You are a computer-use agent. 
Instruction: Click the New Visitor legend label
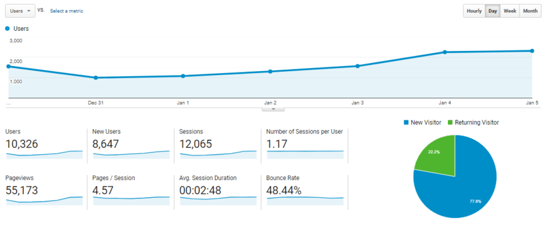pyautogui.click(x=426, y=122)
